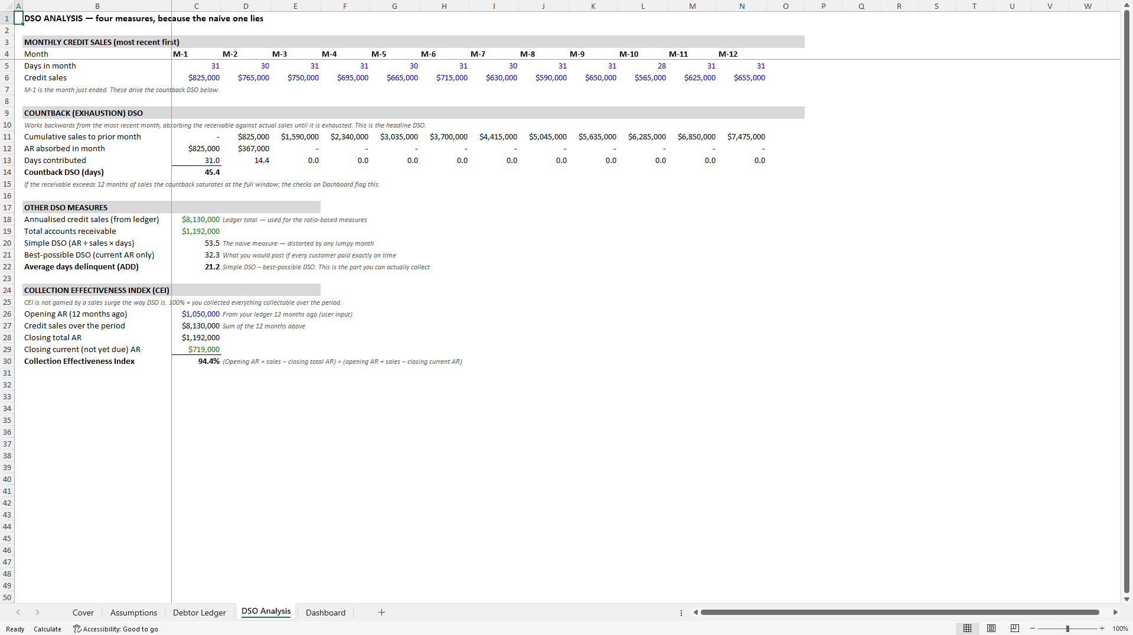This screenshot has width=1133, height=635.
Task: Select Opening AR input $1,050,000
Action: [196, 314]
